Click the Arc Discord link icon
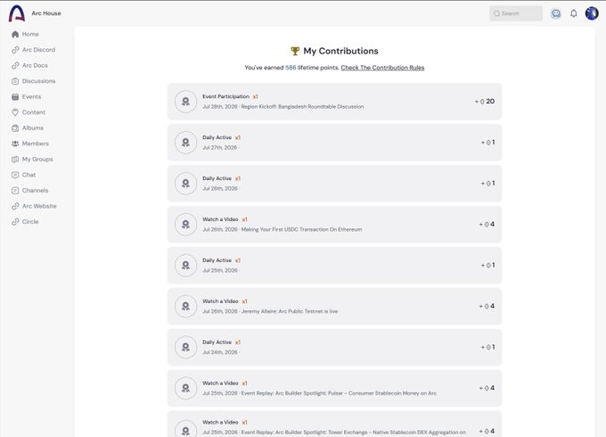This screenshot has width=606, height=437. coord(15,50)
